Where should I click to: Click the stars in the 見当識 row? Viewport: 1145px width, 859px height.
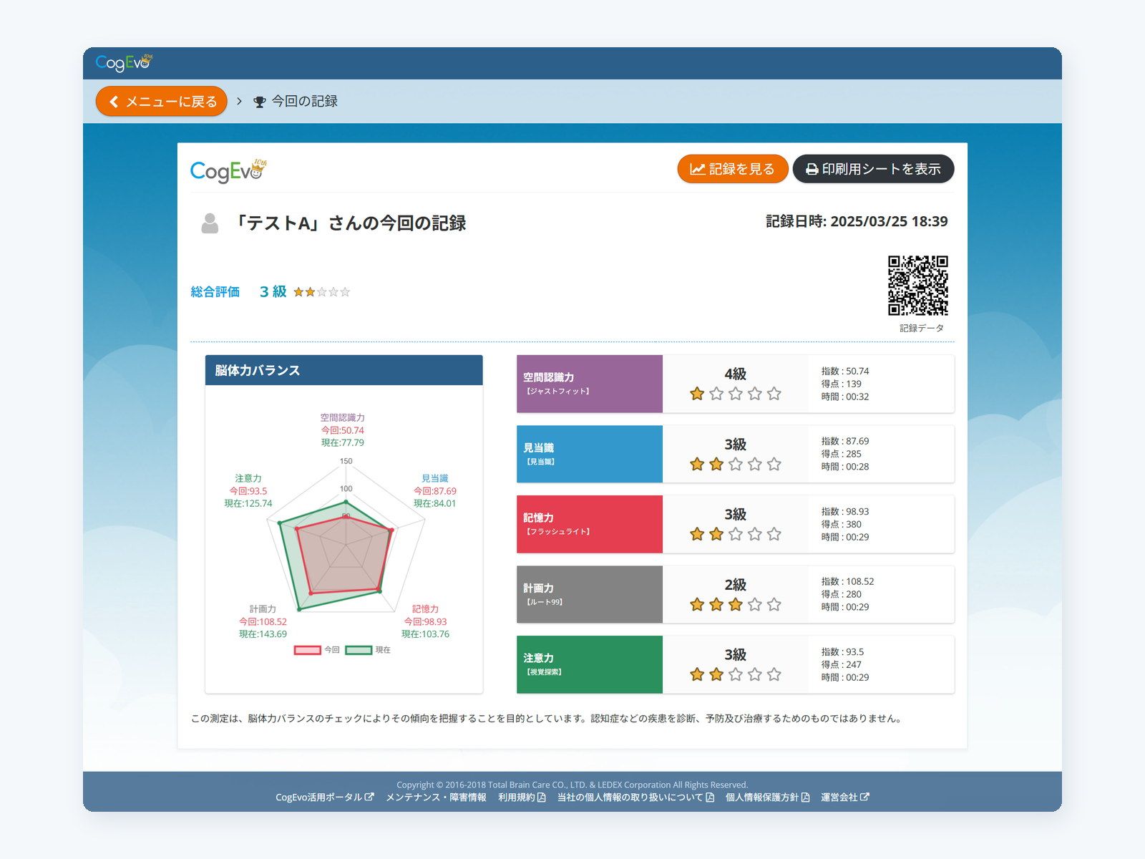pyautogui.click(x=735, y=464)
